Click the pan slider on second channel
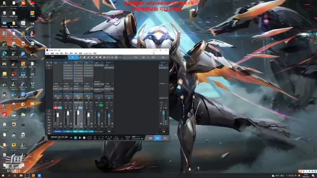The width and height of the screenshot is (317, 178). pos(68,100)
